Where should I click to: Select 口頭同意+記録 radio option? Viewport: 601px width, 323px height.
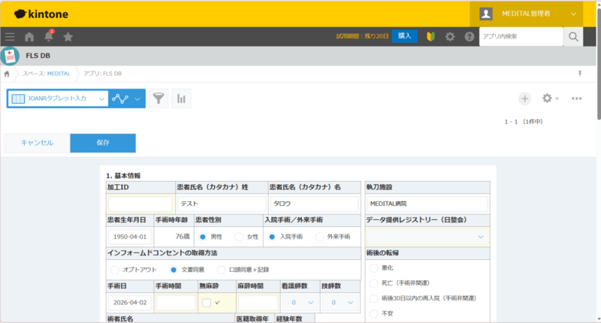[x=221, y=270]
